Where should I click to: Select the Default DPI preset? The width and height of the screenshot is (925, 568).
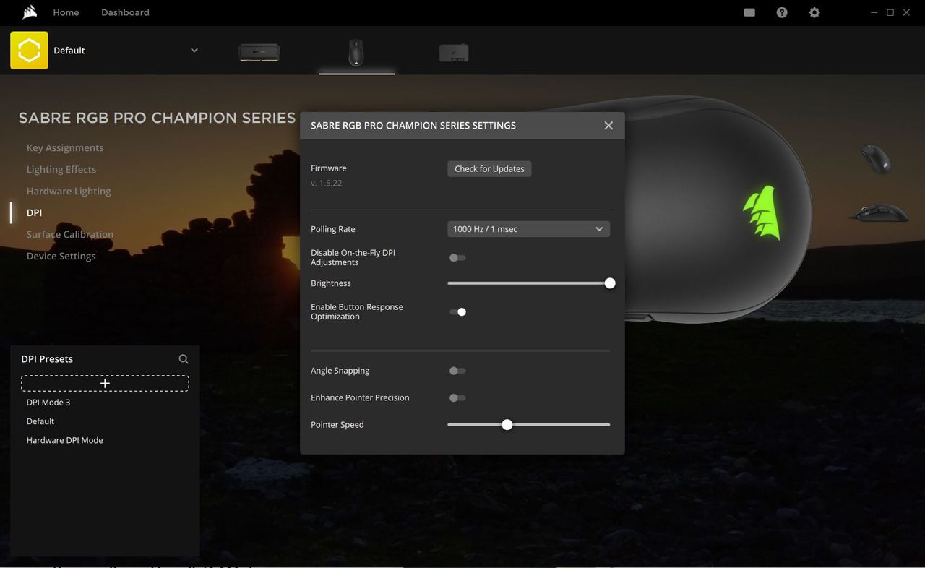coord(40,421)
